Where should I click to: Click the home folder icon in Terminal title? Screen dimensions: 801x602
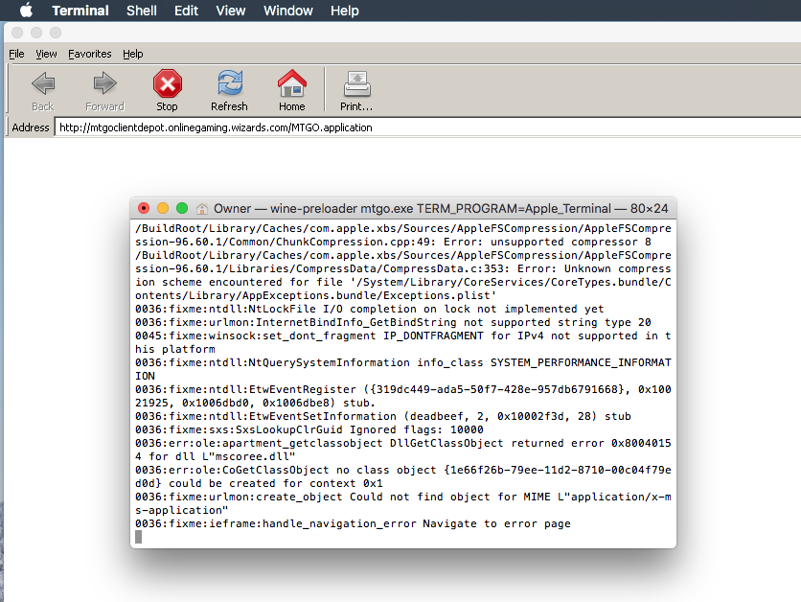click(x=202, y=209)
